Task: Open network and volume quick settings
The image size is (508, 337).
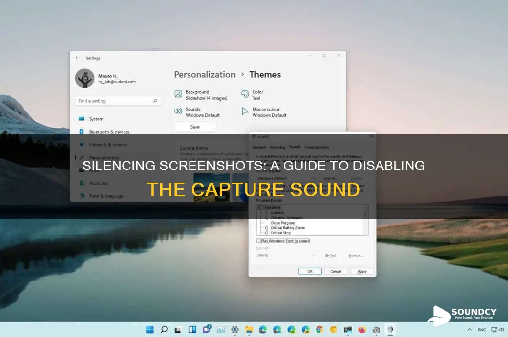Action: click(x=497, y=330)
